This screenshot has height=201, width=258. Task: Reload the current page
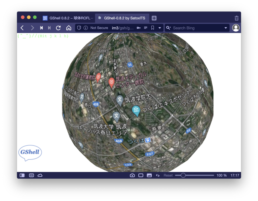click(58, 28)
